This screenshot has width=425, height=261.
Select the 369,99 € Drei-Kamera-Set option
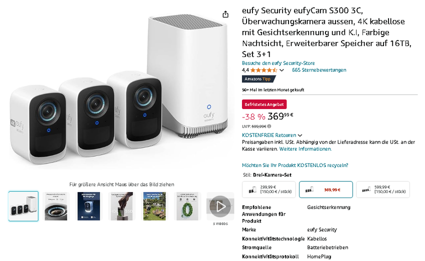(325, 189)
